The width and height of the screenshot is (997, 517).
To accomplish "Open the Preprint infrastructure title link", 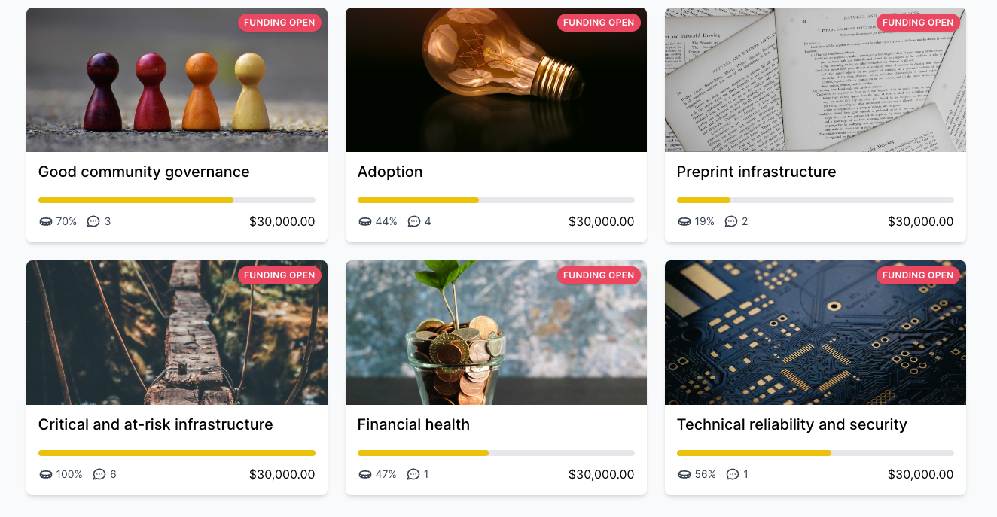I will (x=756, y=172).
